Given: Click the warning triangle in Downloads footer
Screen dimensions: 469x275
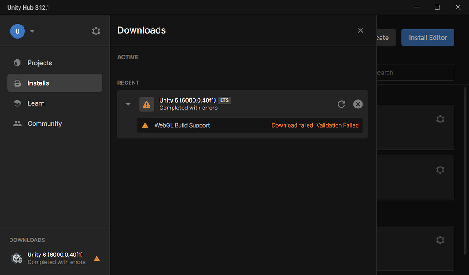Looking at the screenshot, I should pos(97,259).
